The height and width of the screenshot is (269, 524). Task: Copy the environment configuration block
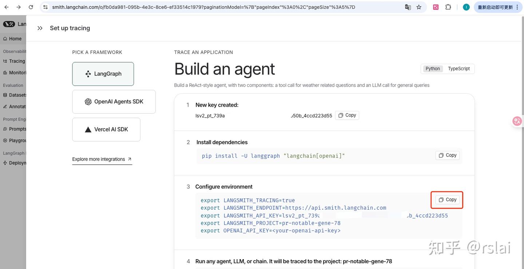(x=448, y=199)
